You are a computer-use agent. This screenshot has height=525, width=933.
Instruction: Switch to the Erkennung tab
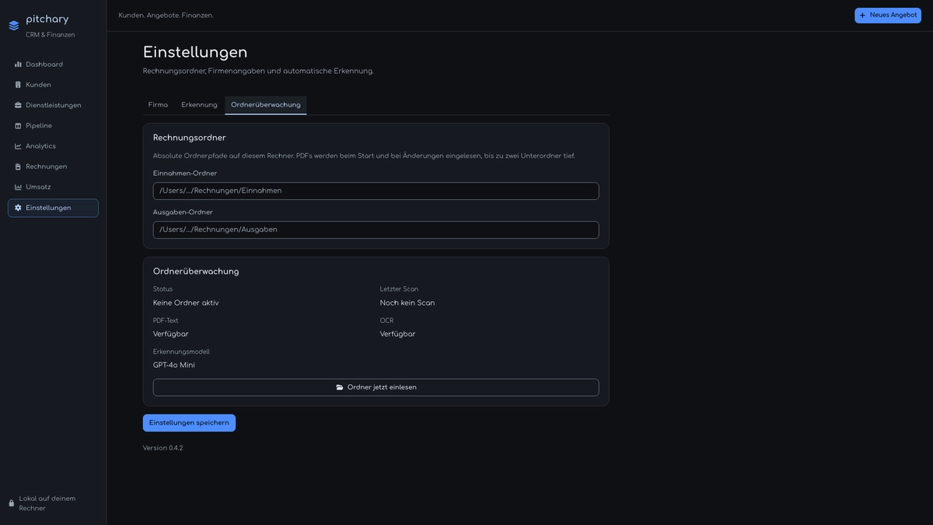[x=199, y=105]
